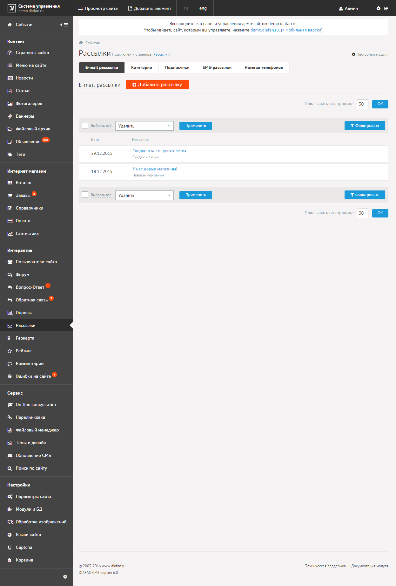Open Просмотр сайта in top menu

[98, 8]
